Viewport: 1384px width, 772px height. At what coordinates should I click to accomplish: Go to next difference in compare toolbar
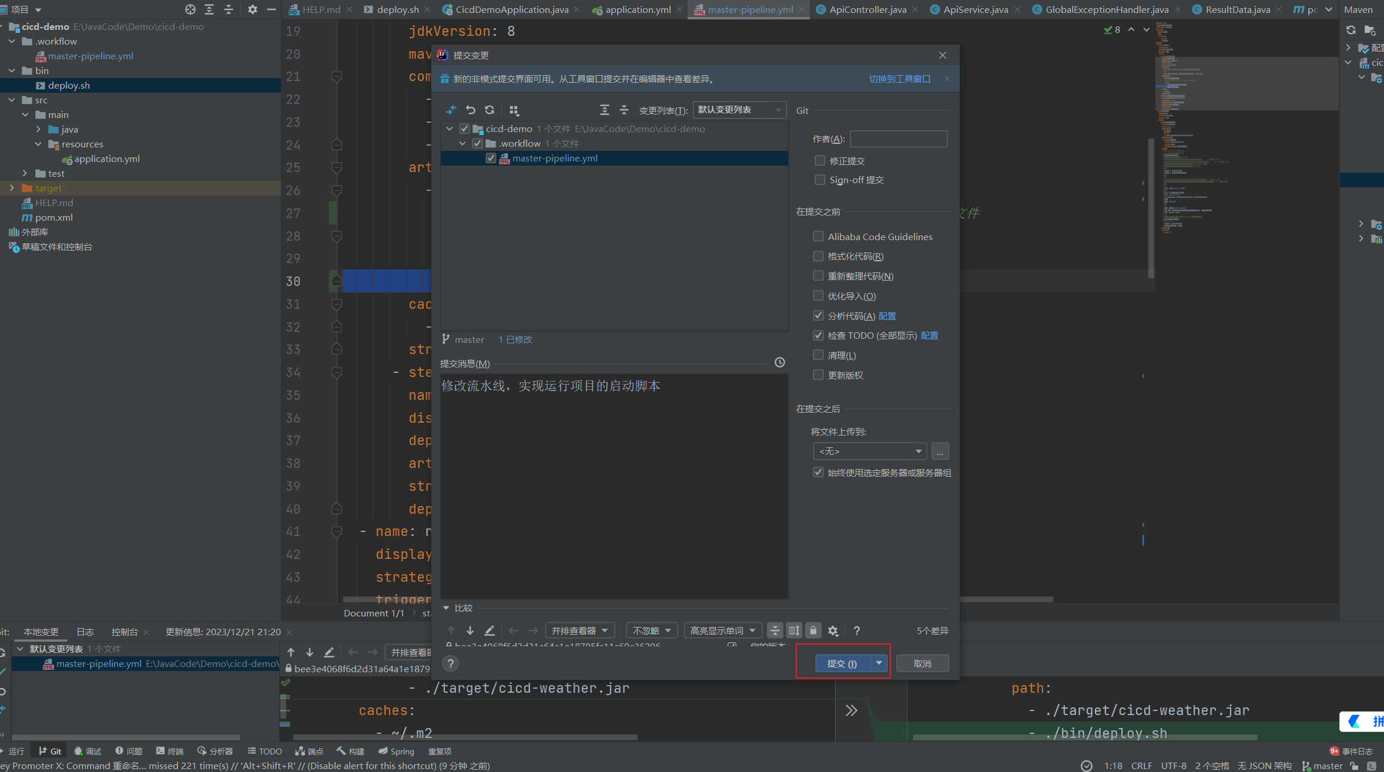(470, 631)
